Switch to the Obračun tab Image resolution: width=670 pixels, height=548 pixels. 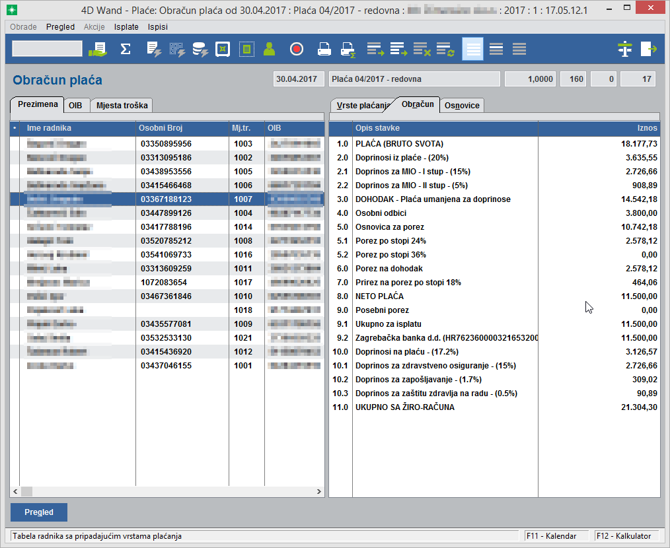point(418,104)
